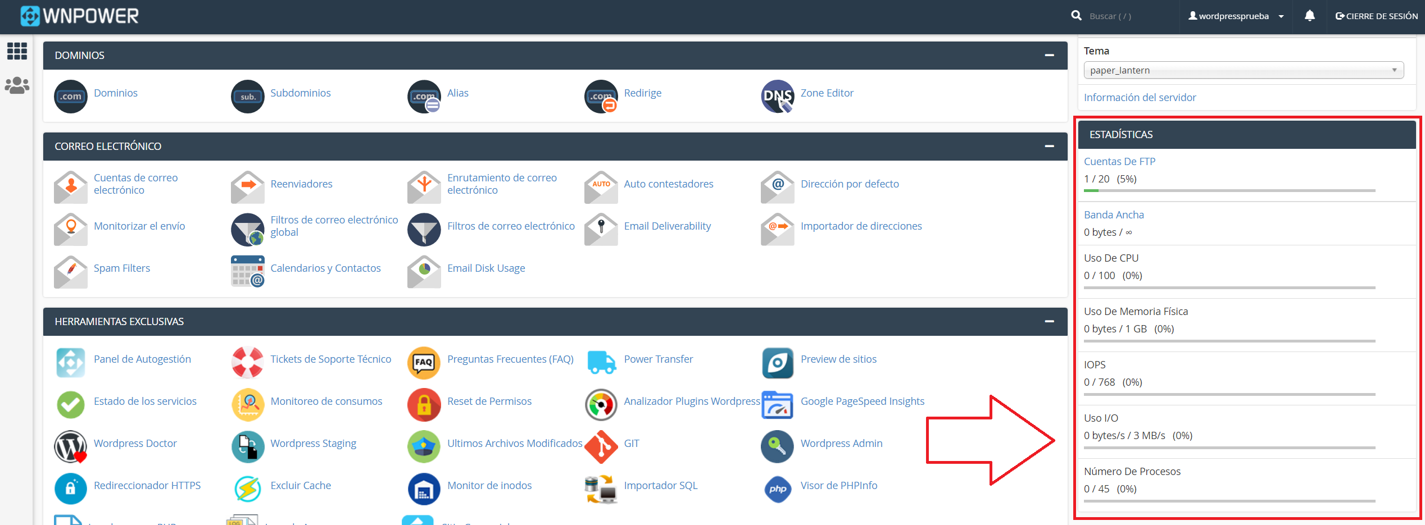Click the '0 / 768 (0%)' IOPS value

[x=1113, y=382]
